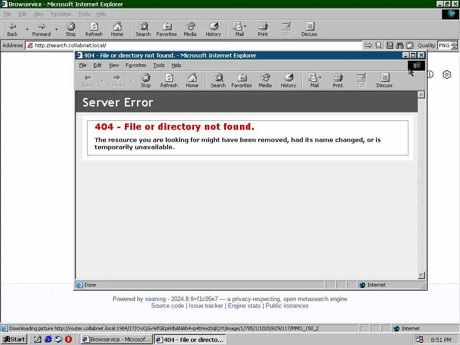Open the Mail dropdown arrow in 404 window
The image size is (460, 345).
(320, 77)
